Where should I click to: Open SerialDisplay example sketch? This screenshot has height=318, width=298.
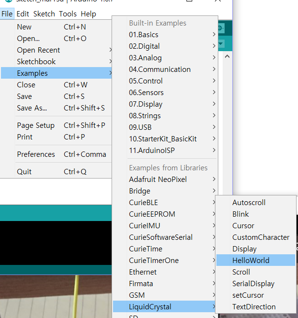[x=255, y=283]
